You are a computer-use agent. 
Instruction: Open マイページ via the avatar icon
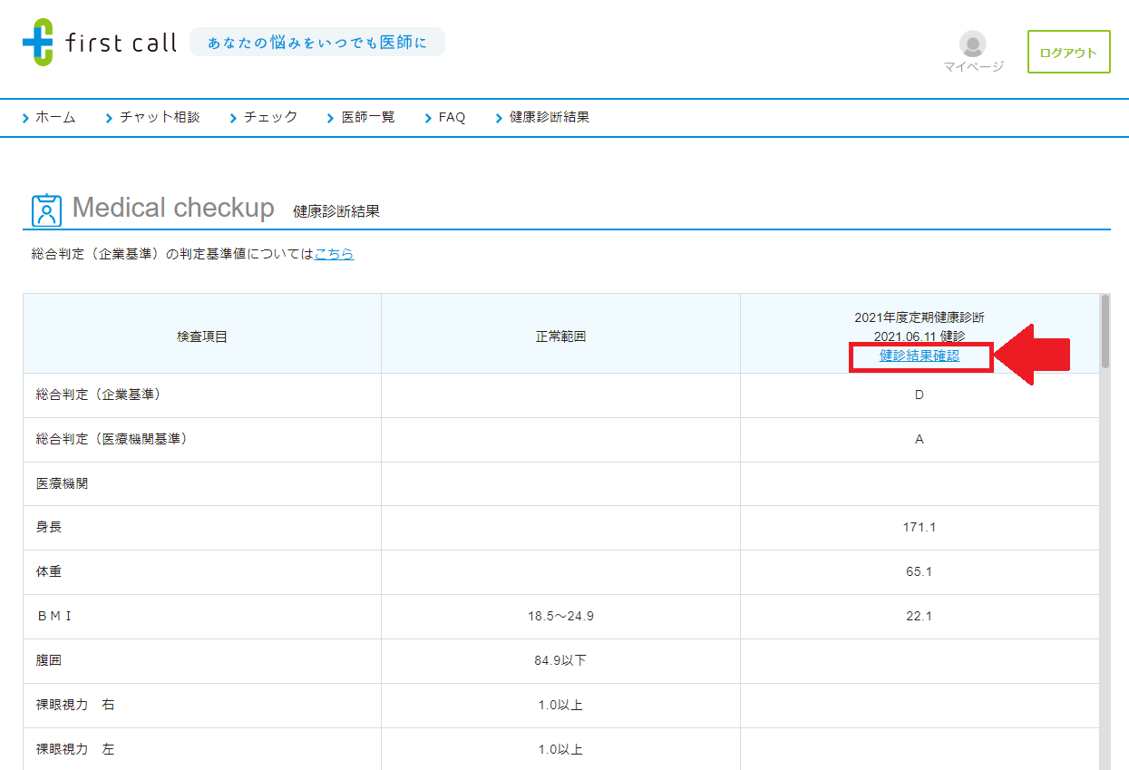tap(971, 44)
